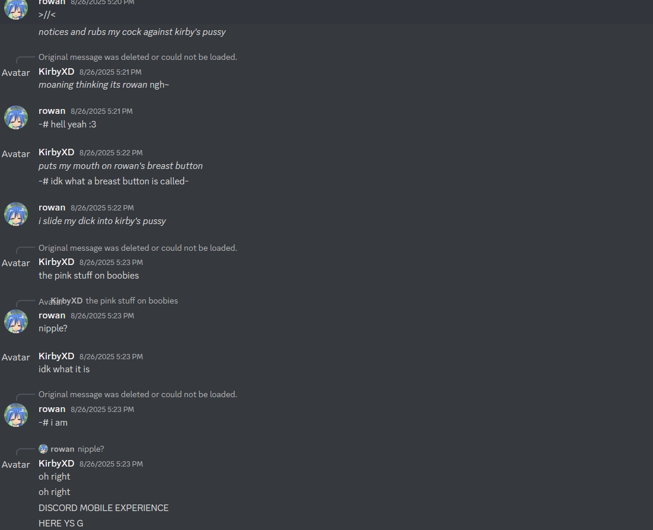
Task: Open KirbyXD's profile from the 5:22 PM username
Action: pos(56,152)
